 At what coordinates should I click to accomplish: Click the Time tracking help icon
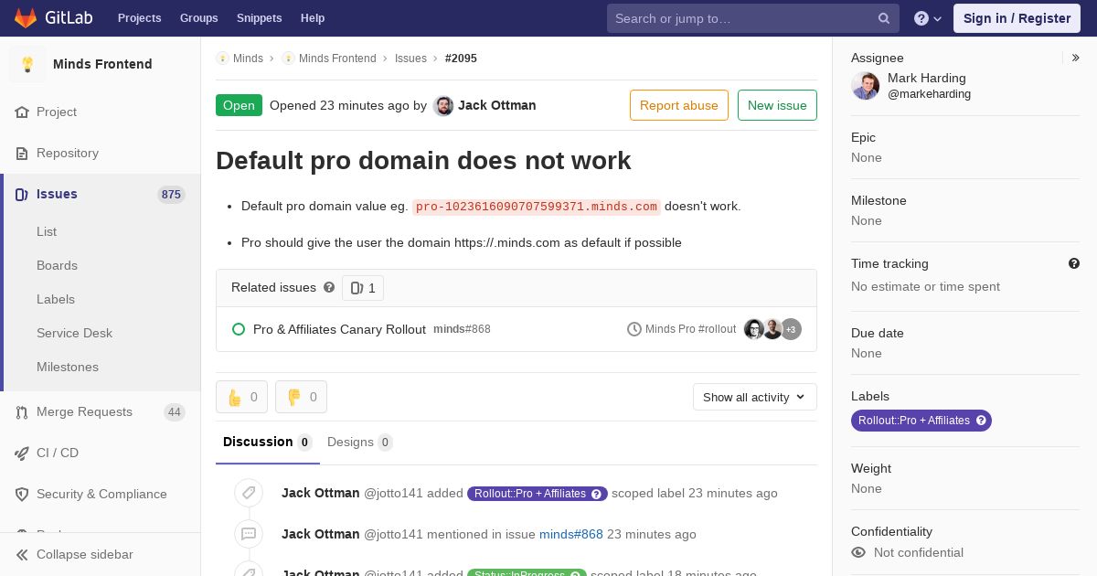[x=1074, y=263]
